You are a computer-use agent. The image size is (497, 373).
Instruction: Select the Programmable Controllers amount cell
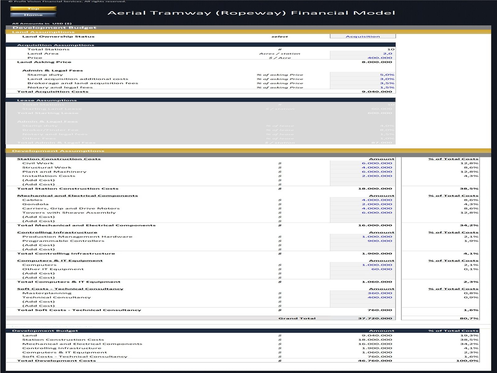click(x=362, y=241)
